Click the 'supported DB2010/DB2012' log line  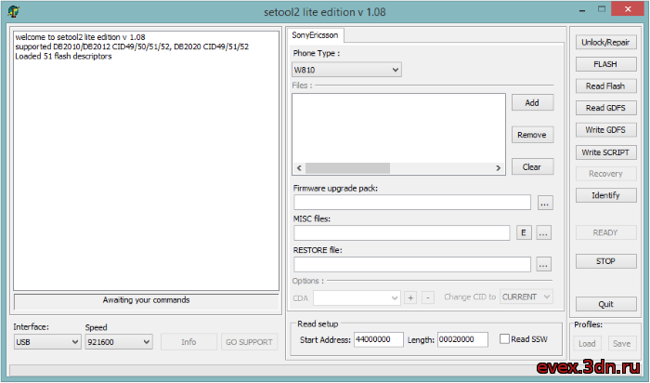point(132,46)
